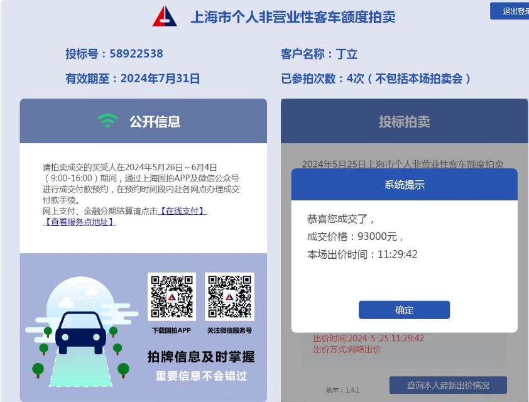529x402 pixels.
Task: Click the red 出价时间 2024-5-25 text
Action: point(368,339)
